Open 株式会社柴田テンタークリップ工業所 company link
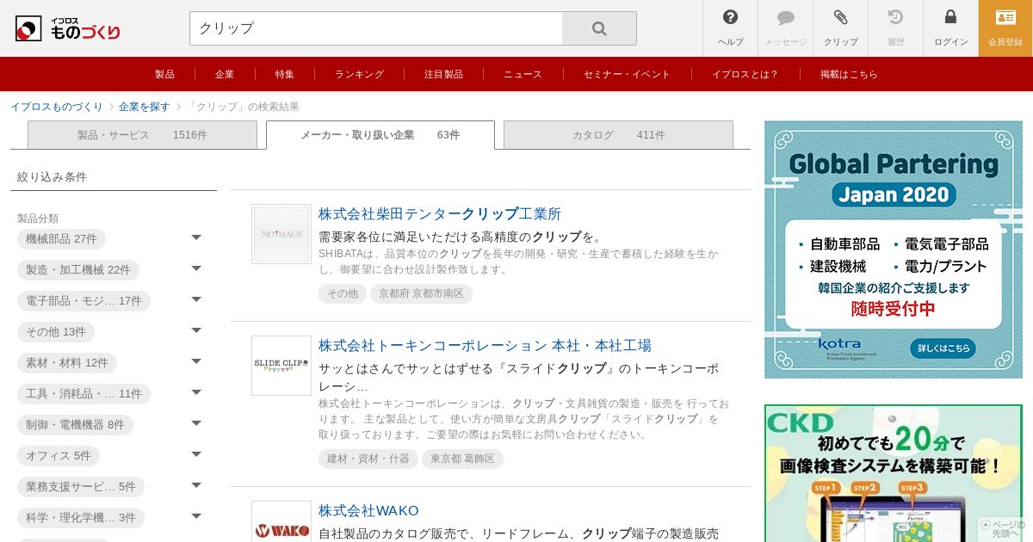The height and width of the screenshot is (542, 1033). tap(440, 214)
